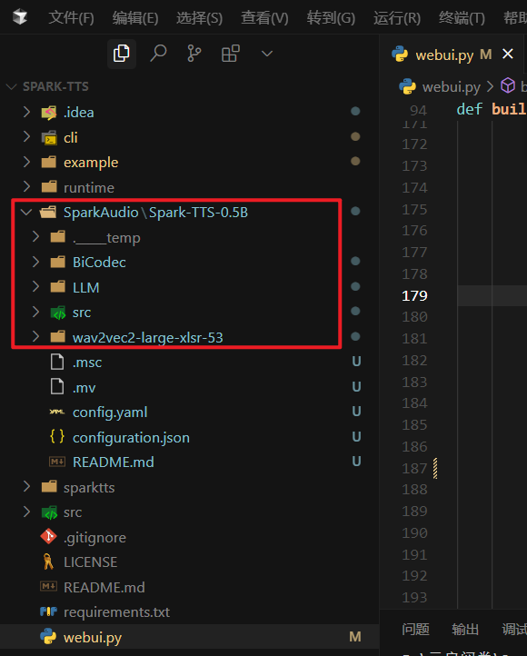The height and width of the screenshot is (656, 527).
Task: Click the BiCodec folder icon
Action: (58, 262)
